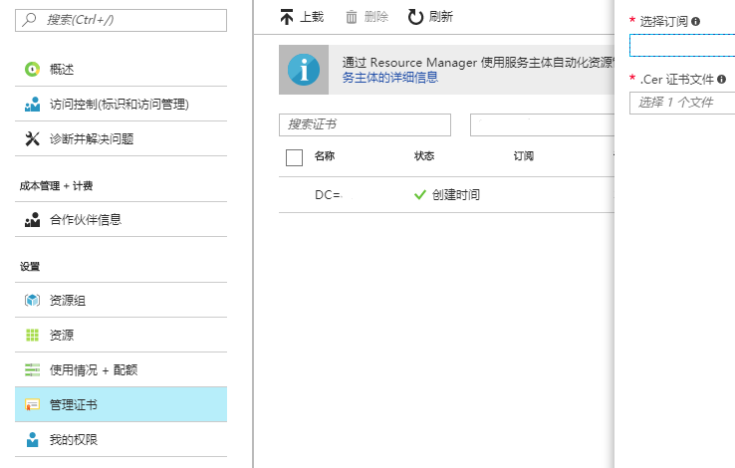The height and width of the screenshot is (468, 735).
Task: Click the 成本管理 + 计费 section heading
Action: click(x=56, y=186)
